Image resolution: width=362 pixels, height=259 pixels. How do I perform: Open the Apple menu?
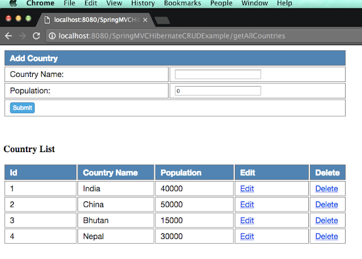(x=12, y=3)
